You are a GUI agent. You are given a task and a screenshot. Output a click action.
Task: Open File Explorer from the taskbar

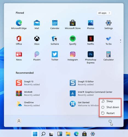(x=68, y=134)
